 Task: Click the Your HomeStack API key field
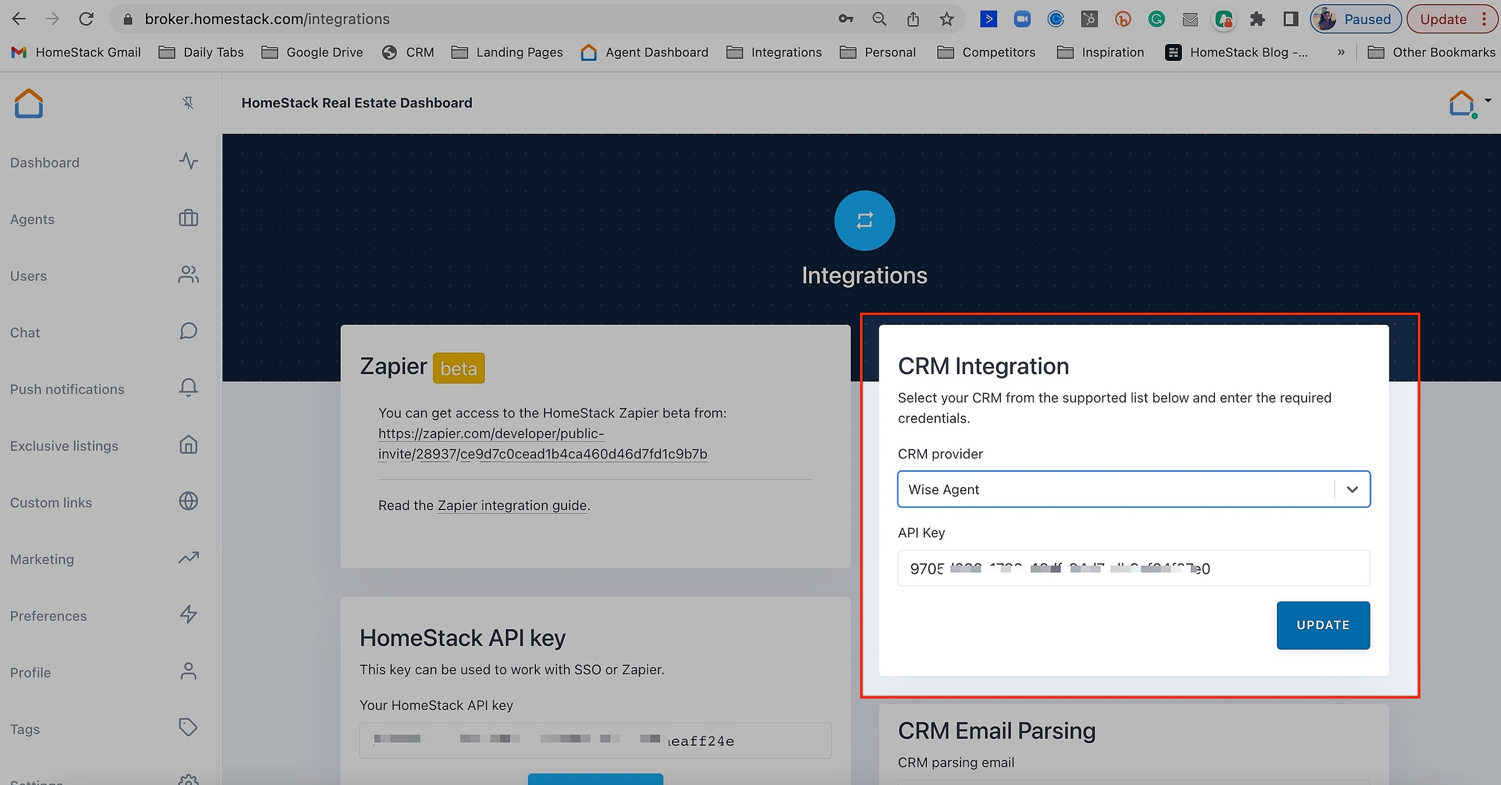(595, 740)
